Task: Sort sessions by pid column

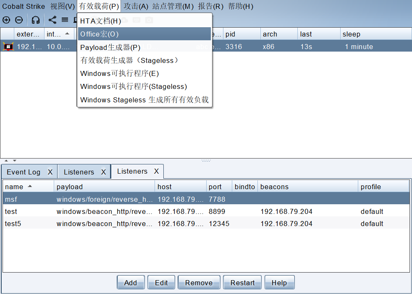Action: pyautogui.click(x=242, y=34)
